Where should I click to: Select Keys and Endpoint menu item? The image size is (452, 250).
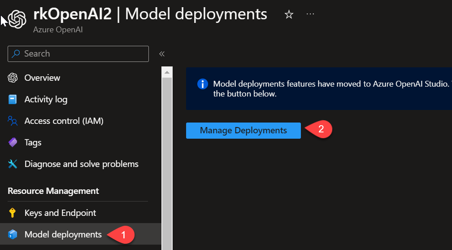tap(60, 213)
